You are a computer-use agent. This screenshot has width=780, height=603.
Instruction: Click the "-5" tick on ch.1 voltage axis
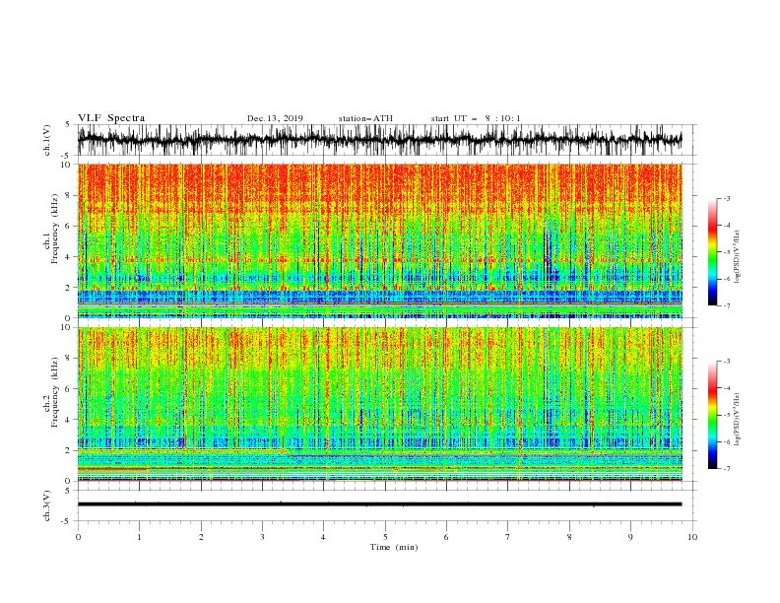point(67,156)
